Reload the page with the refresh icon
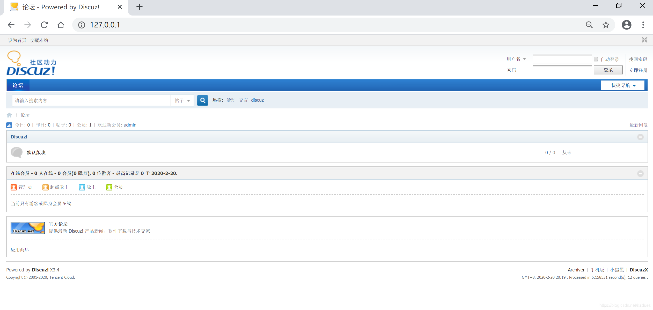 (x=44, y=25)
